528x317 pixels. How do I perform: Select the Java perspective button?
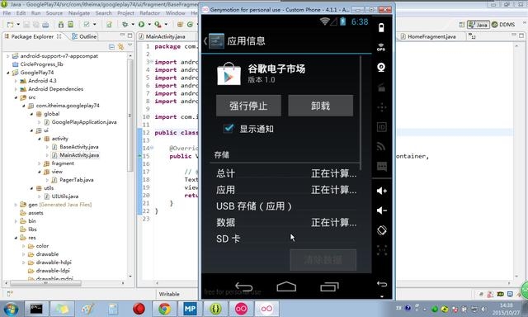(478, 25)
